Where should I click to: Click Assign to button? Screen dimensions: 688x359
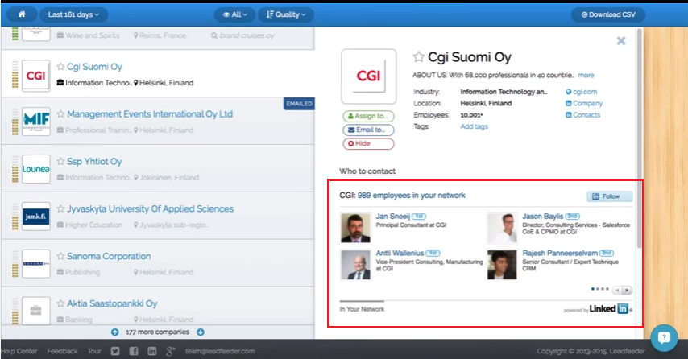click(x=368, y=116)
